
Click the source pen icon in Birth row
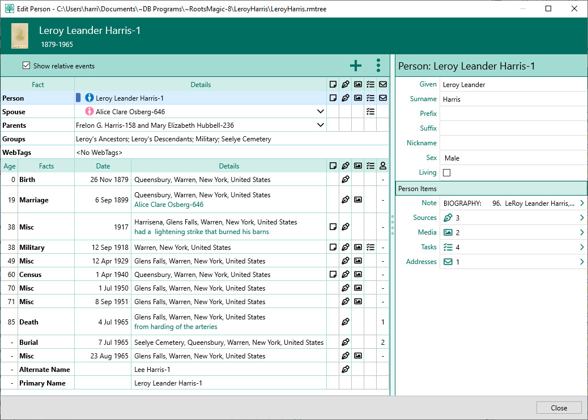click(x=346, y=180)
